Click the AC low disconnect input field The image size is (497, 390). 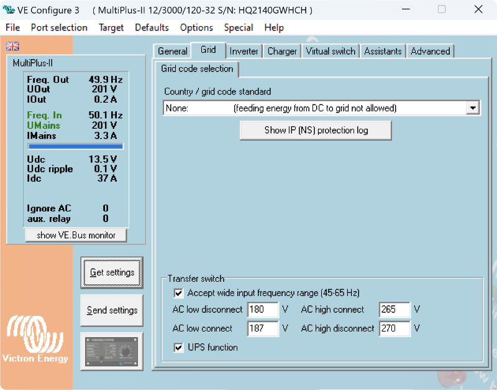pyautogui.click(x=262, y=310)
